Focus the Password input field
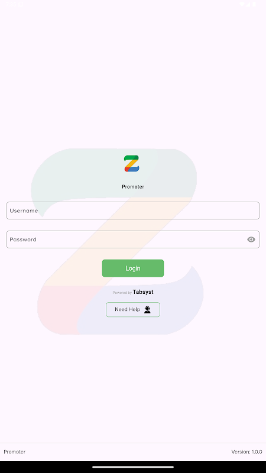This screenshot has width=266, height=473. 133,239
